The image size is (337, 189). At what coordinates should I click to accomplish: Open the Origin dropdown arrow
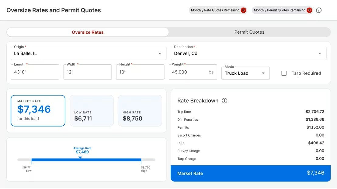pyautogui.click(x=160, y=54)
